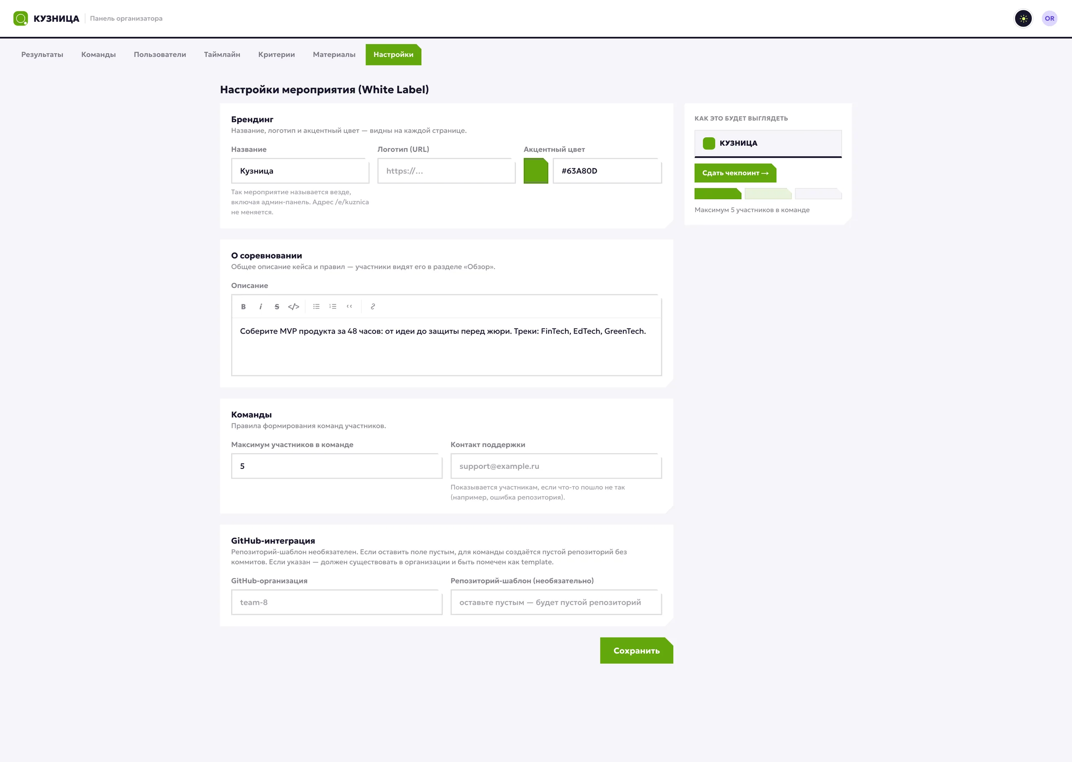
Task: Insert inline code formatting
Action: [x=294, y=306]
